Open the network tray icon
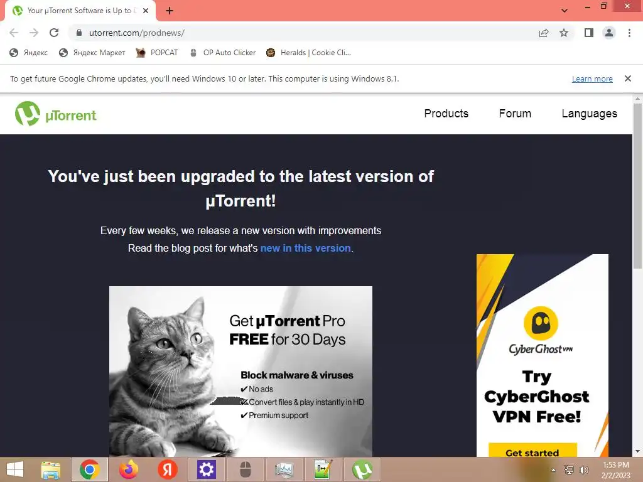 click(569, 470)
